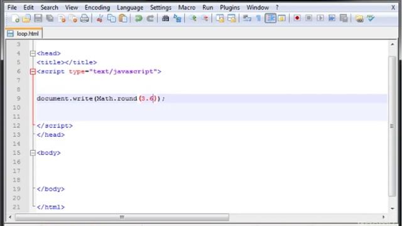Click the <title></title> code line

click(x=67, y=62)
